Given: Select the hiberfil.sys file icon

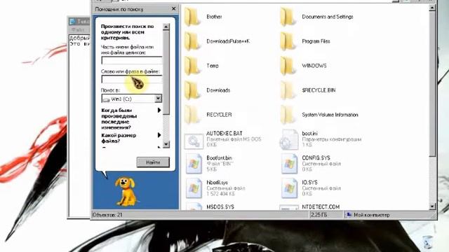Looking at the screenshot, I should click(194, 188).
